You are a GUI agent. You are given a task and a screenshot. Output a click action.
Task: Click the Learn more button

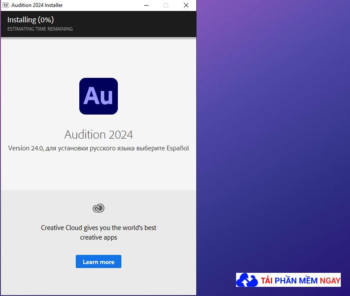pos(99,261)
